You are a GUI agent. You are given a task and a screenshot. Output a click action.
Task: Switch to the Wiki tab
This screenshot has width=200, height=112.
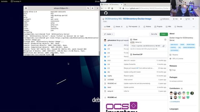coord(168,27)
